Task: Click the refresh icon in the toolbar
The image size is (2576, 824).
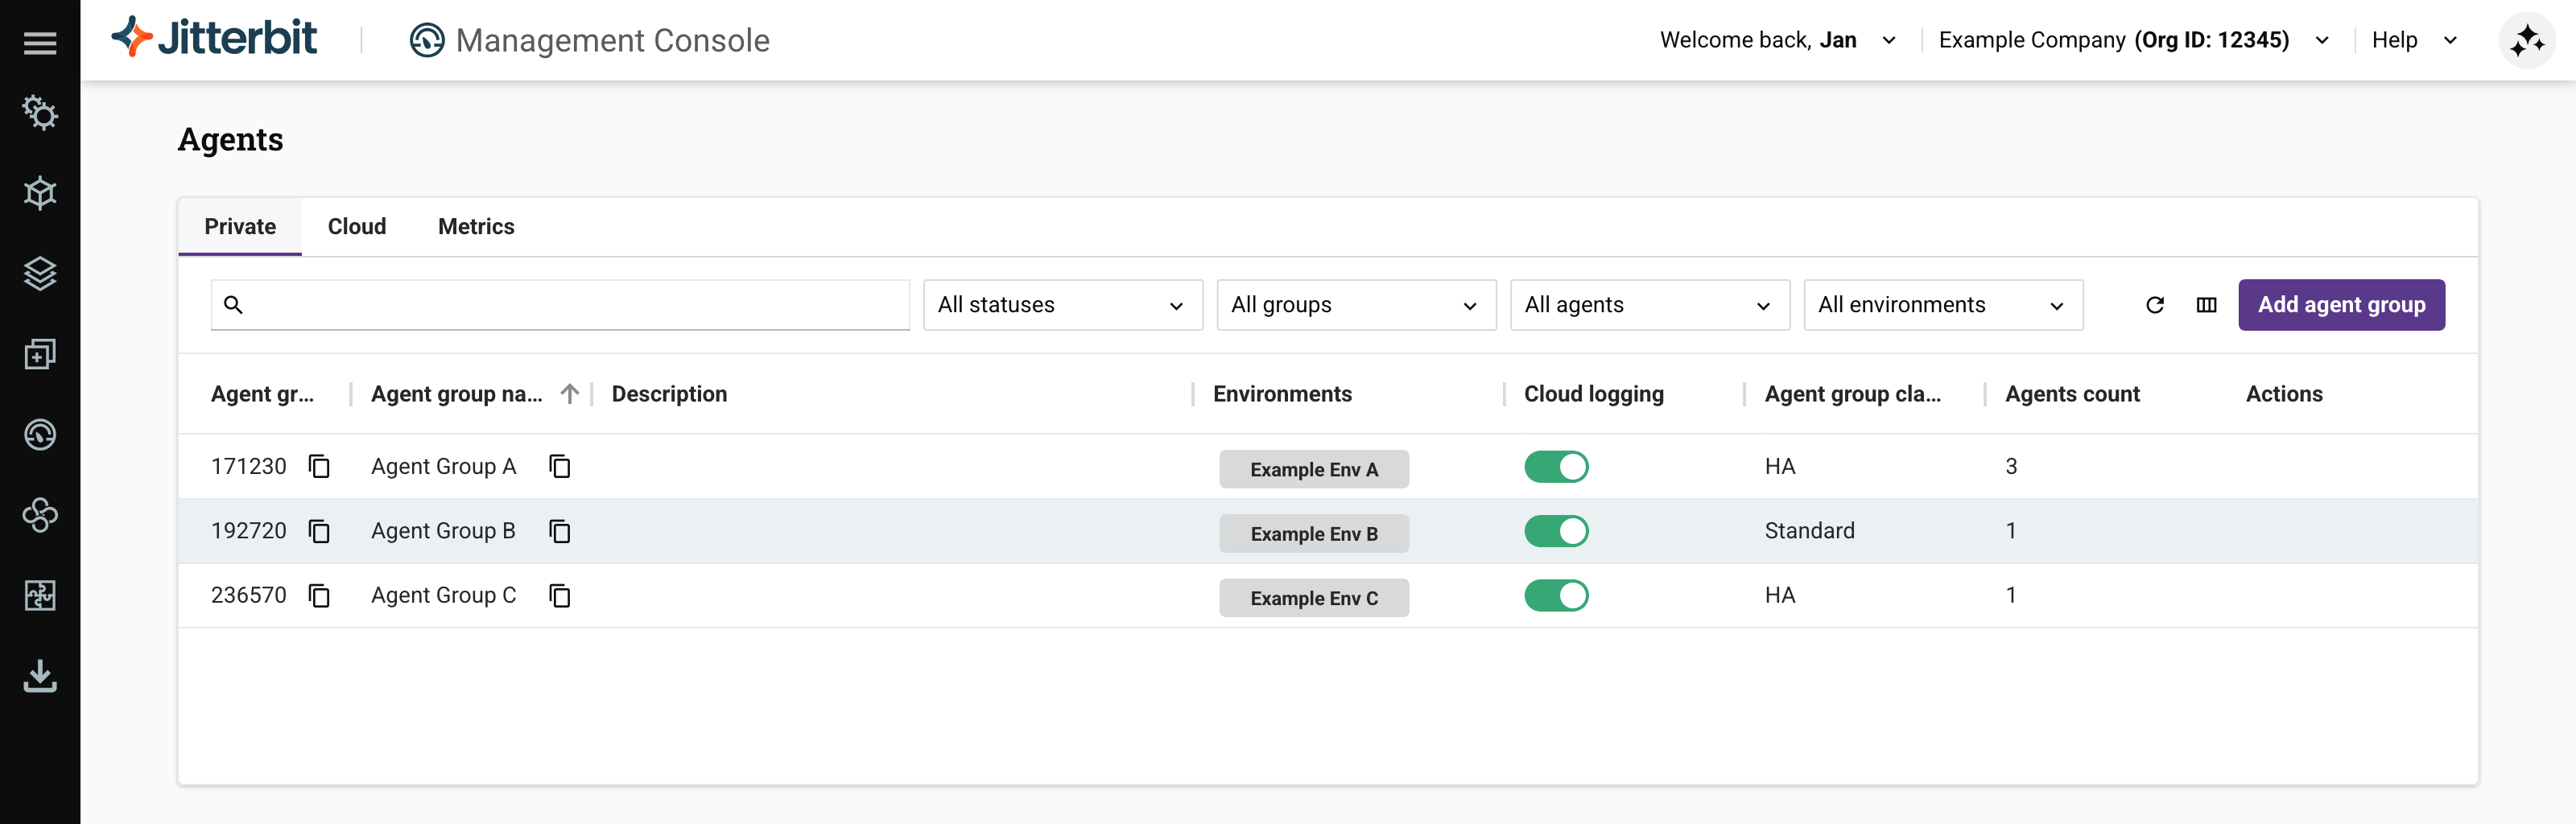Action: pyautogui.click(x=2154, y=305)
